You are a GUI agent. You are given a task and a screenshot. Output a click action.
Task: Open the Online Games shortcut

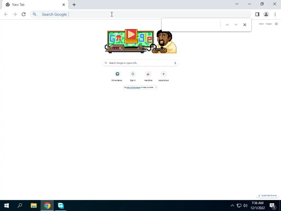click(x=117, y=76)
